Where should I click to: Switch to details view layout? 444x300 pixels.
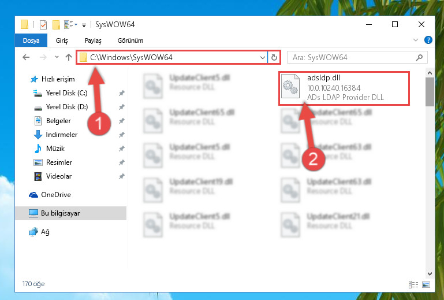point(413,284)
